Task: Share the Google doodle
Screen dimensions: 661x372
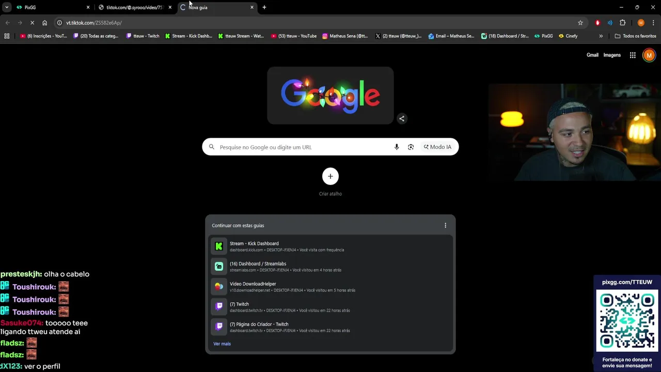Action: click(x=402, y=118)
